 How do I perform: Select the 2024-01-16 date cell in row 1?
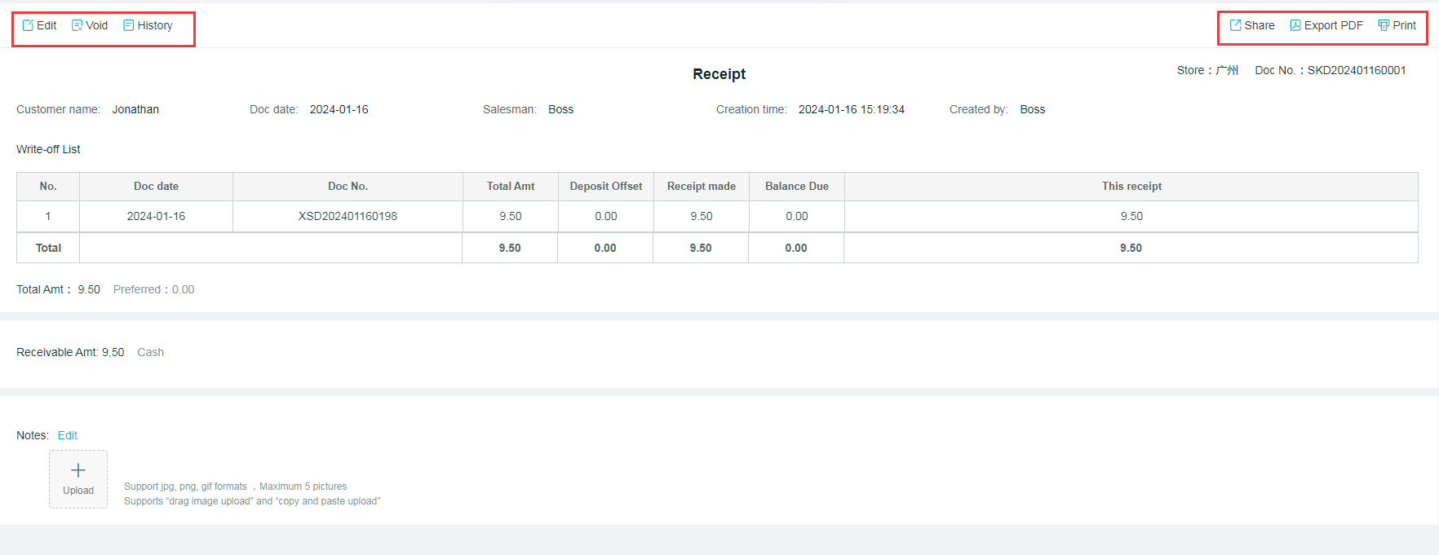click(x=156, y=216)
